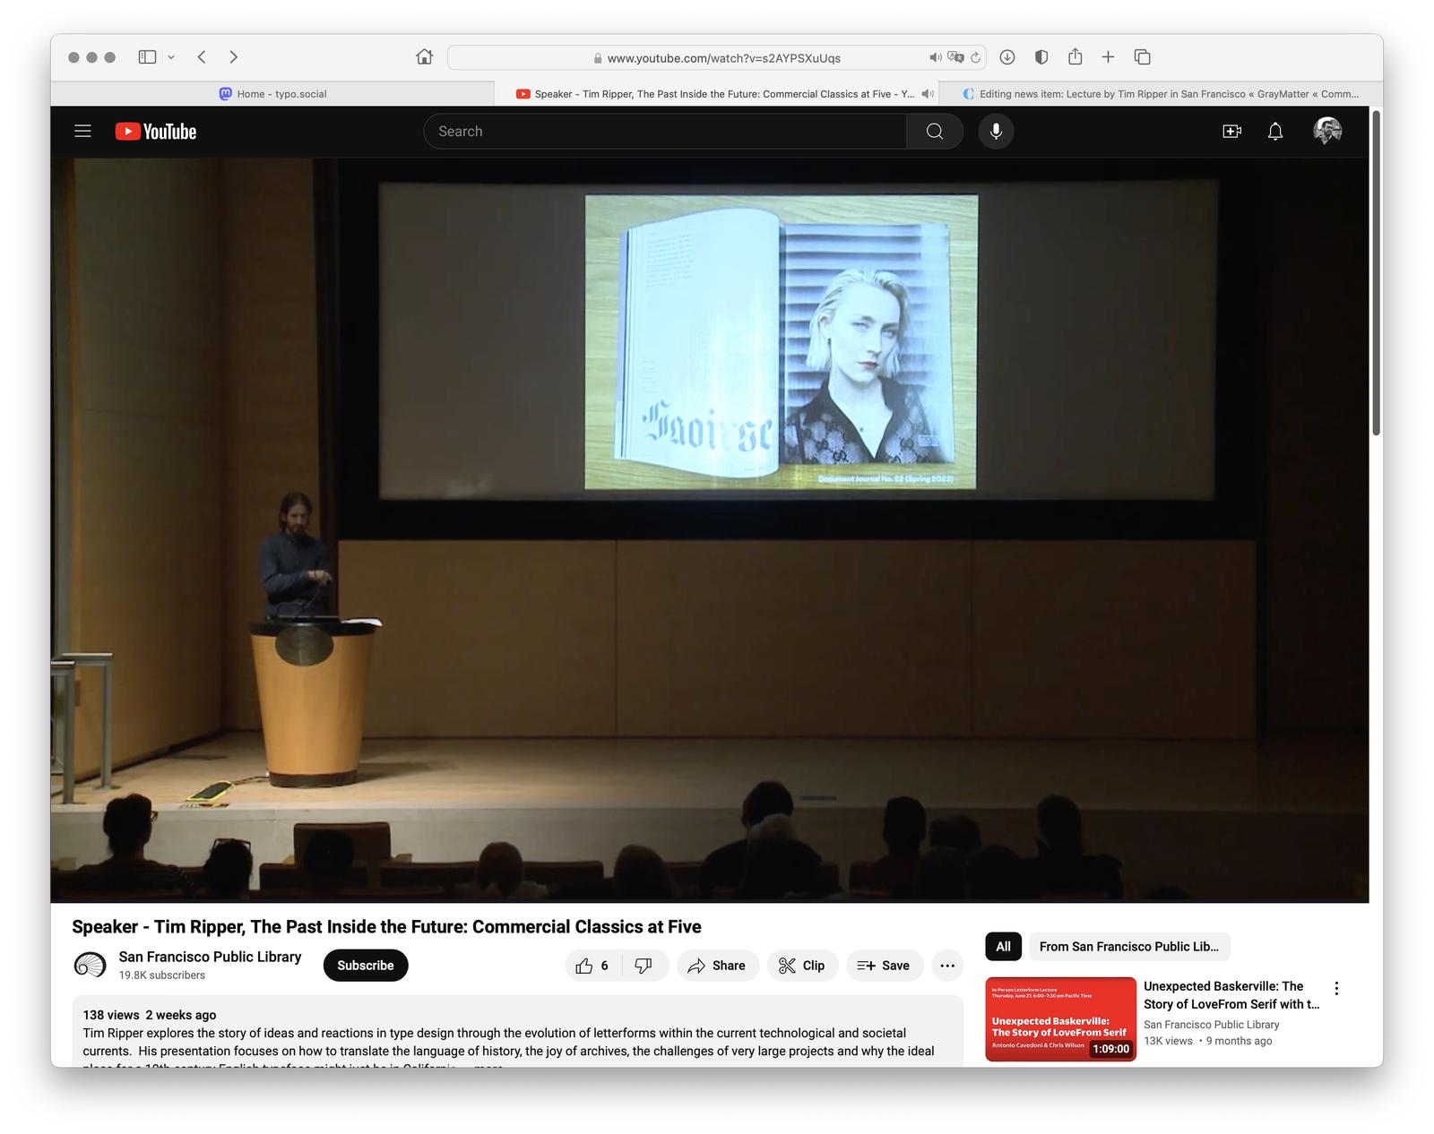Viewport: 1434px width, 1134px height.
Task: Reload the current page
Action: point(975,57)
